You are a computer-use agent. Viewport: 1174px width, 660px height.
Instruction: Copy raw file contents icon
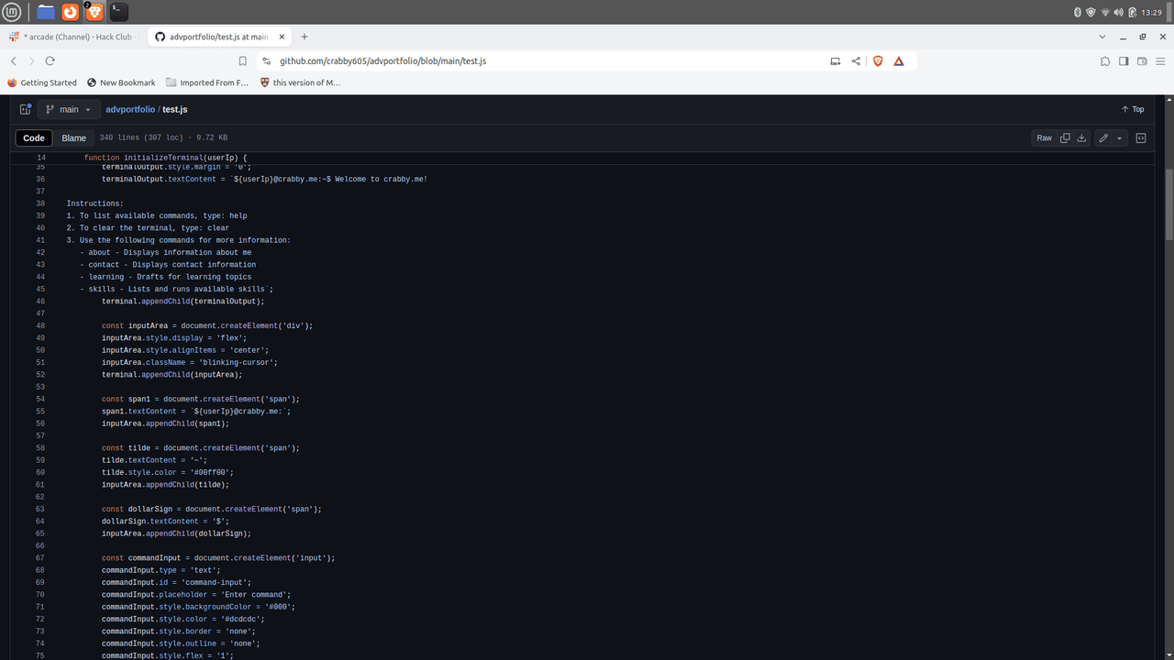pos(1065,138)
